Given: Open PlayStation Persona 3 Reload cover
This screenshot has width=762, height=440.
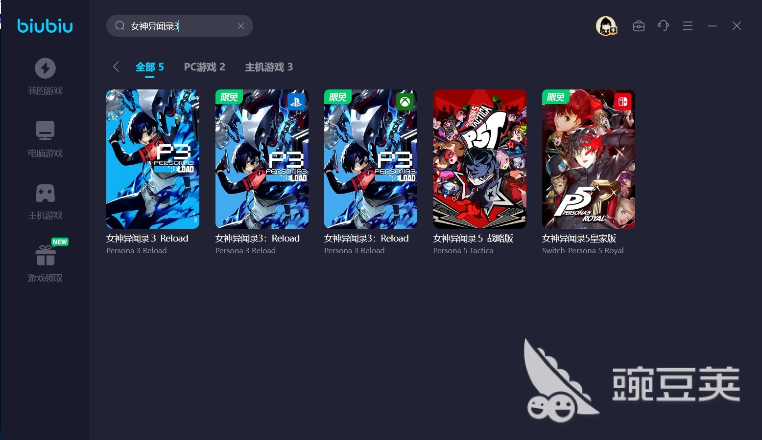Looking at the screenshot, I should pos(262,159).
